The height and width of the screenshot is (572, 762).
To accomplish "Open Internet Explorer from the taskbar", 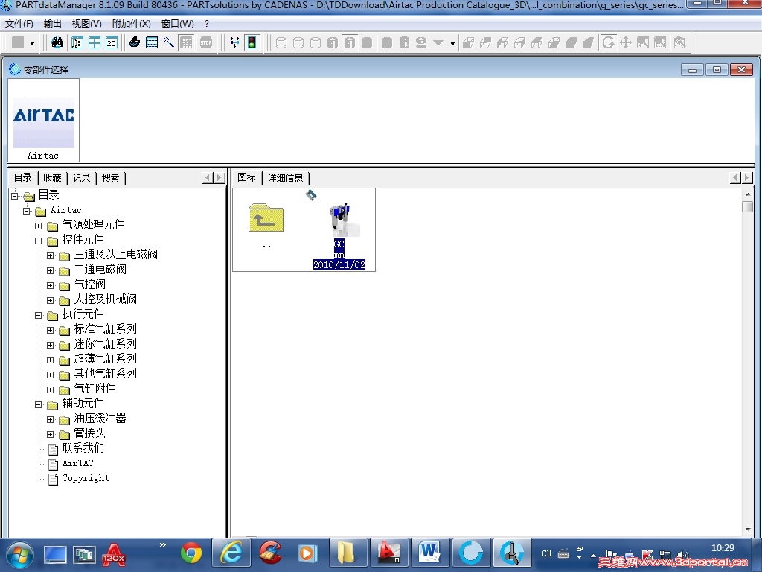I will tap(232, 553).
